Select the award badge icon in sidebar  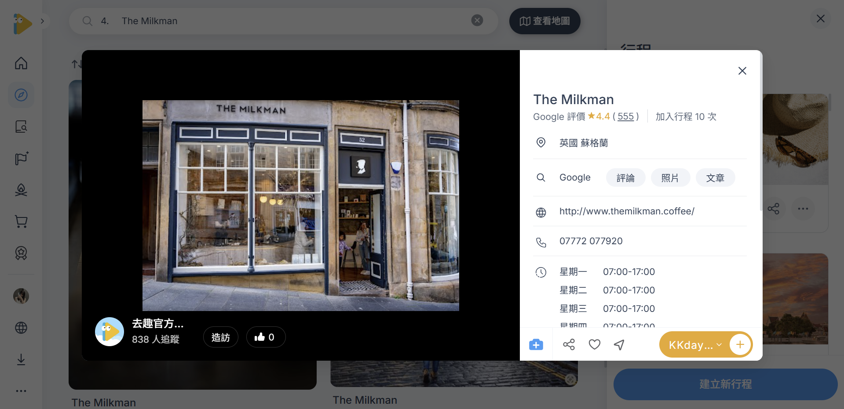coord(21,253)
